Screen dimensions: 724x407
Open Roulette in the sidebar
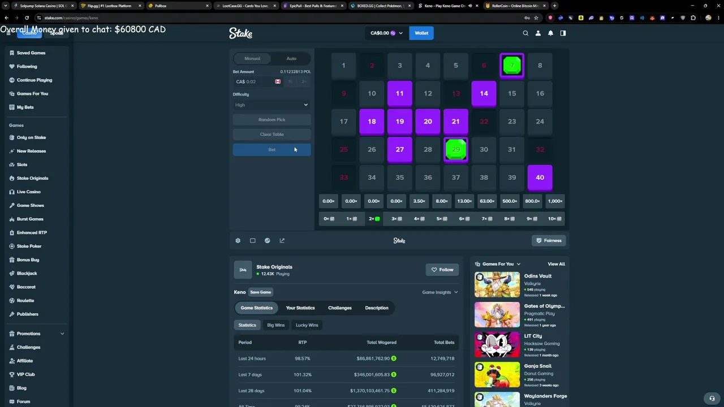click(25, 300)
